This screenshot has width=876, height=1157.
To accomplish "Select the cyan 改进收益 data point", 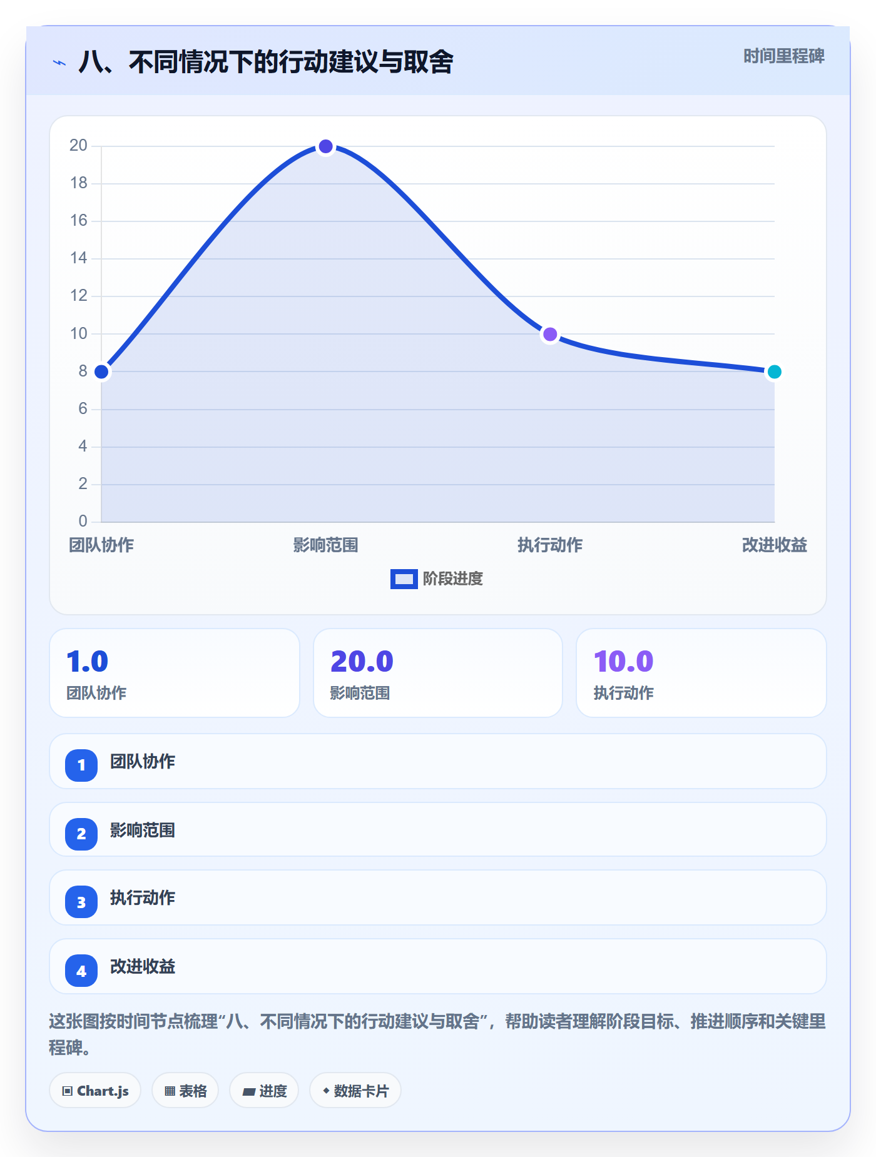I will pyautogui.click(x=774, y=372).
